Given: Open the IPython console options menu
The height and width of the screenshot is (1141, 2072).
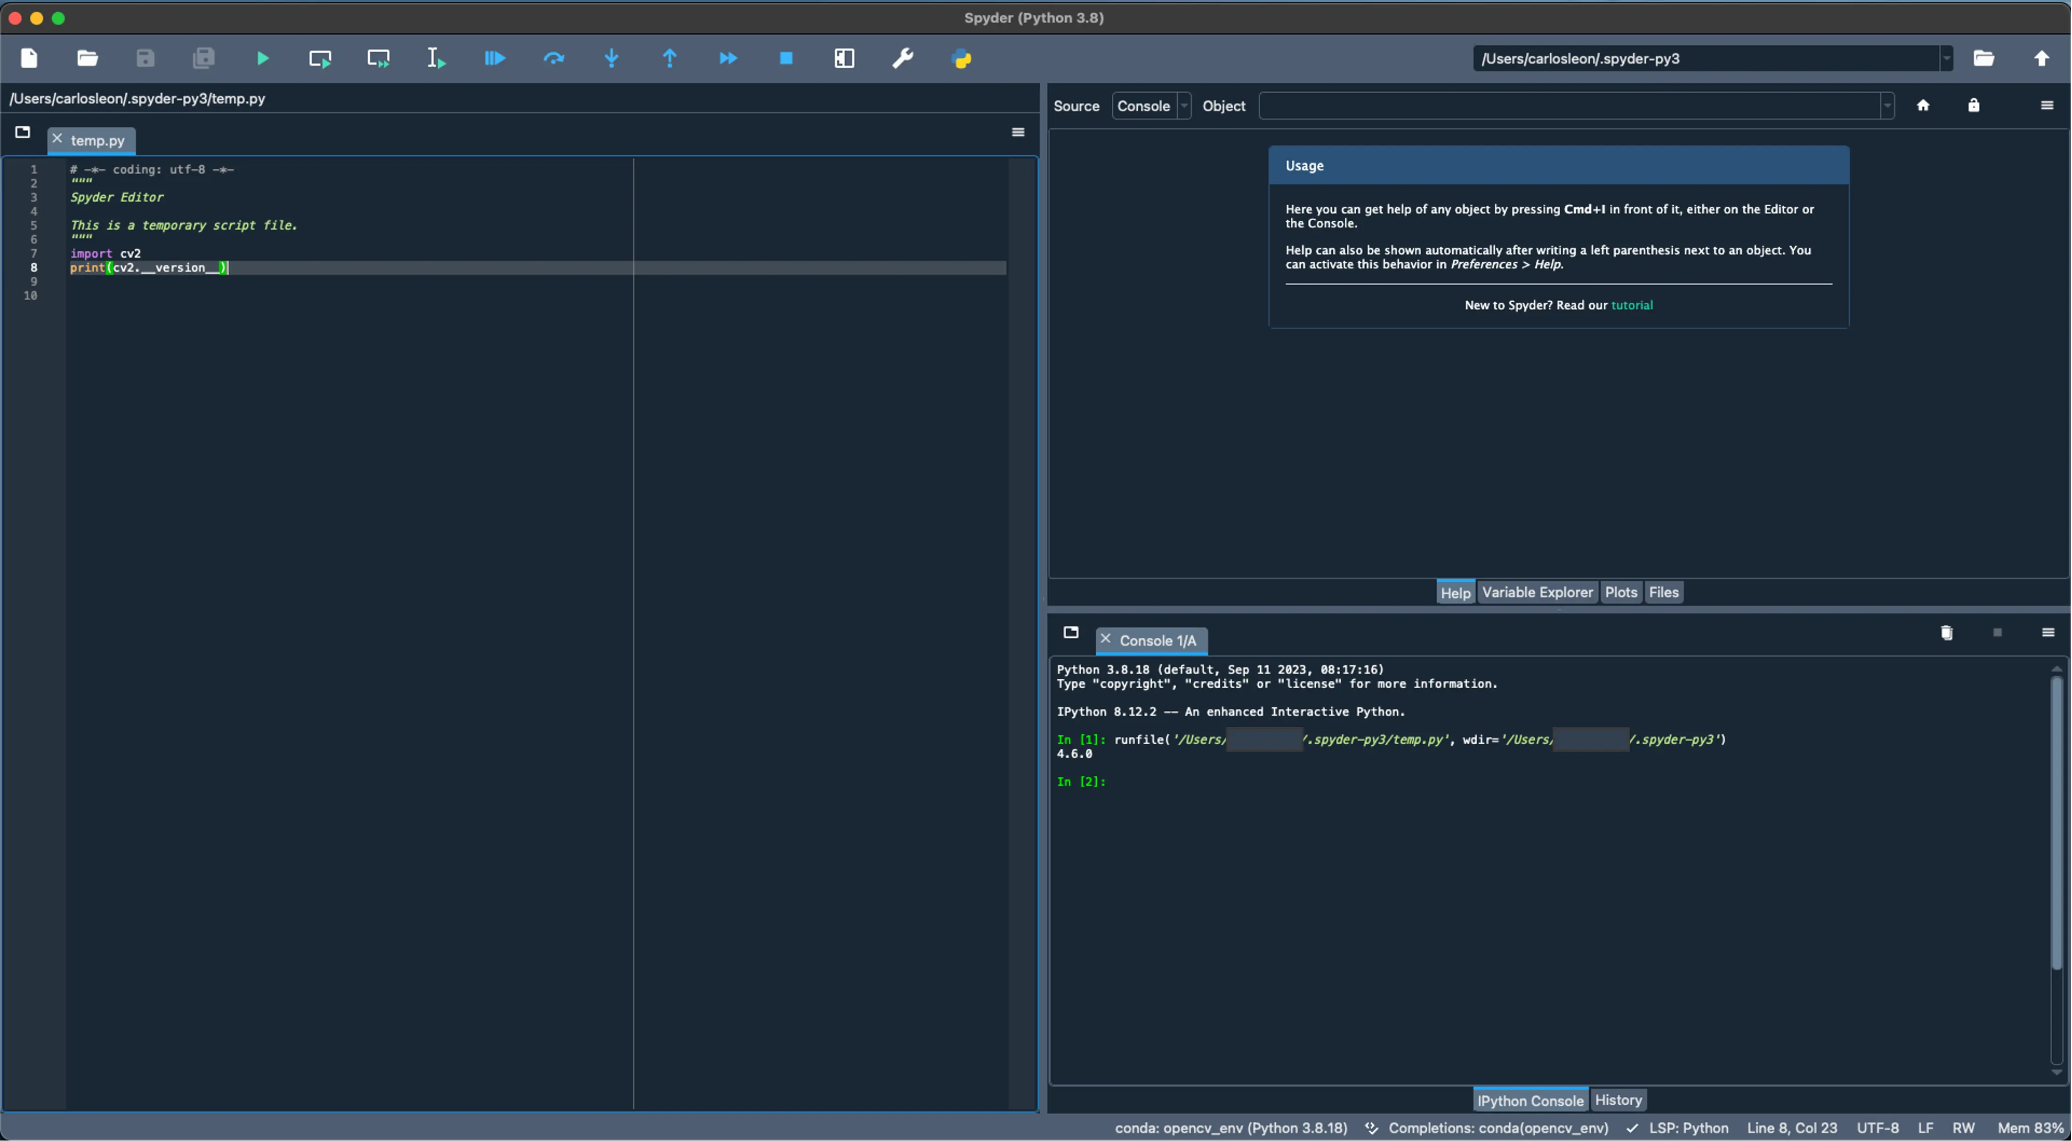Looking at the screenshot, I should 2048,633.
